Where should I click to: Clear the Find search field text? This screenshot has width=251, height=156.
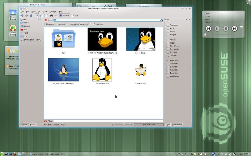coord(161,20)
